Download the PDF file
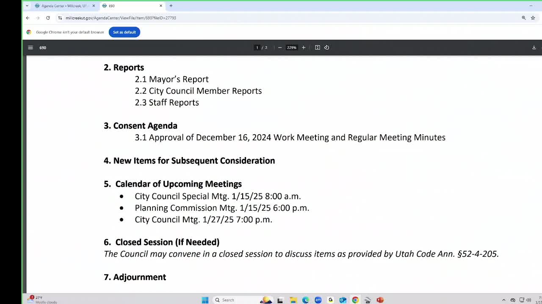The width and height of the screenshot is (542, 304). click(534, 48)
